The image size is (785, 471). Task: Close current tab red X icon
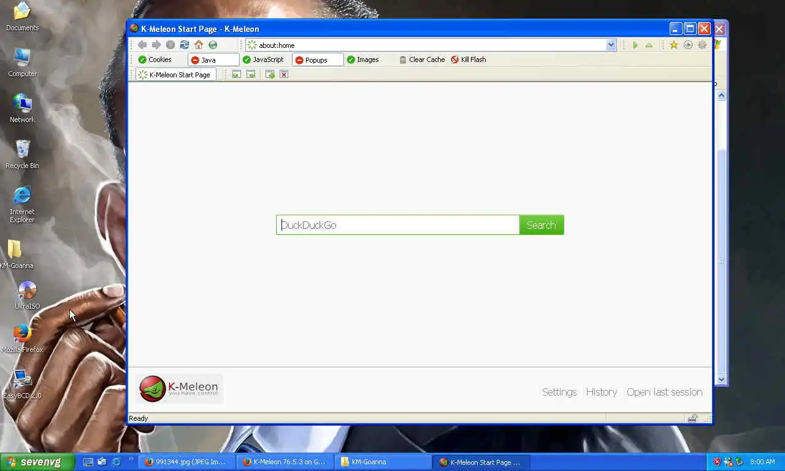[284, 74]
